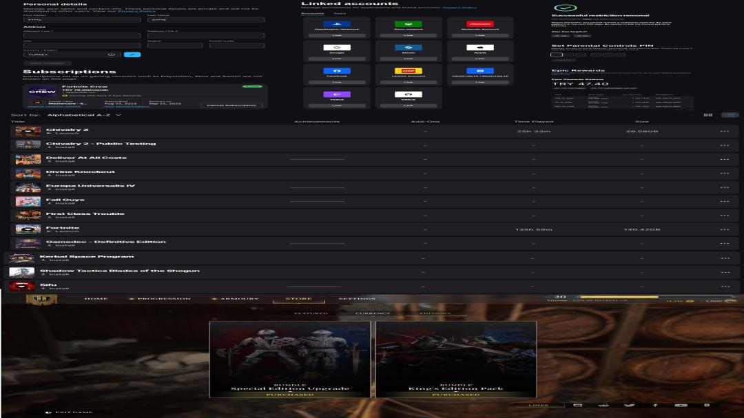
Task: Open the Home tab in Chivalry 2
Action: click(x=96, y=299)
